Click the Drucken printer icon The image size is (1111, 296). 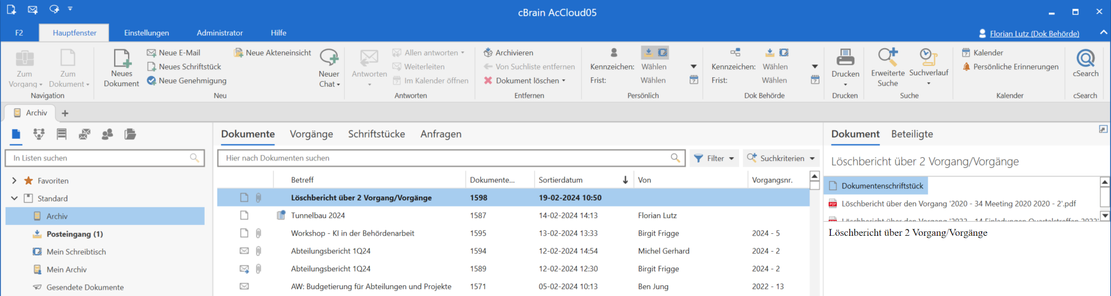pyautogui.click(x=845, y=58)
